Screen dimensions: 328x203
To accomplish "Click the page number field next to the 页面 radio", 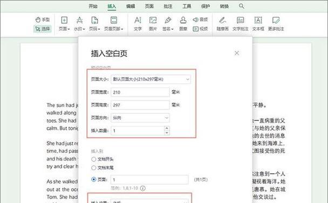I will pyautogui.click(x=149, y=180).
